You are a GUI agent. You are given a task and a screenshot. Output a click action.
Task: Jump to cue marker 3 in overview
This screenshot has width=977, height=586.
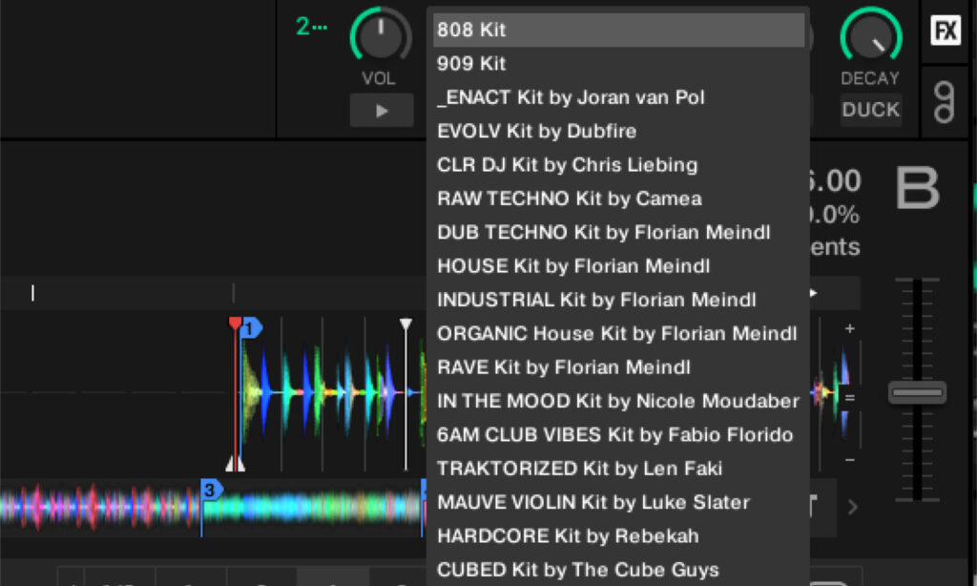pos(211,491)
